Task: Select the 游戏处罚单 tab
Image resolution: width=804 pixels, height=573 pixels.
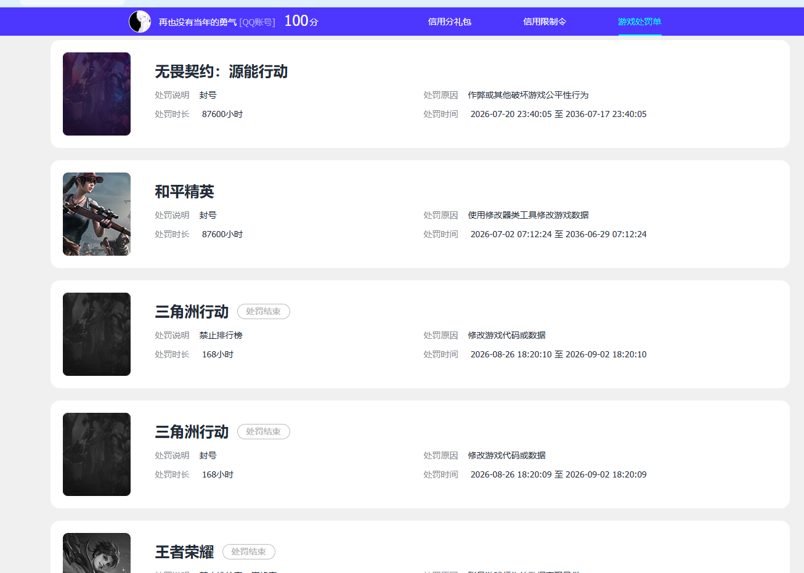Action: pyautogui.click(x=640, y=22)
